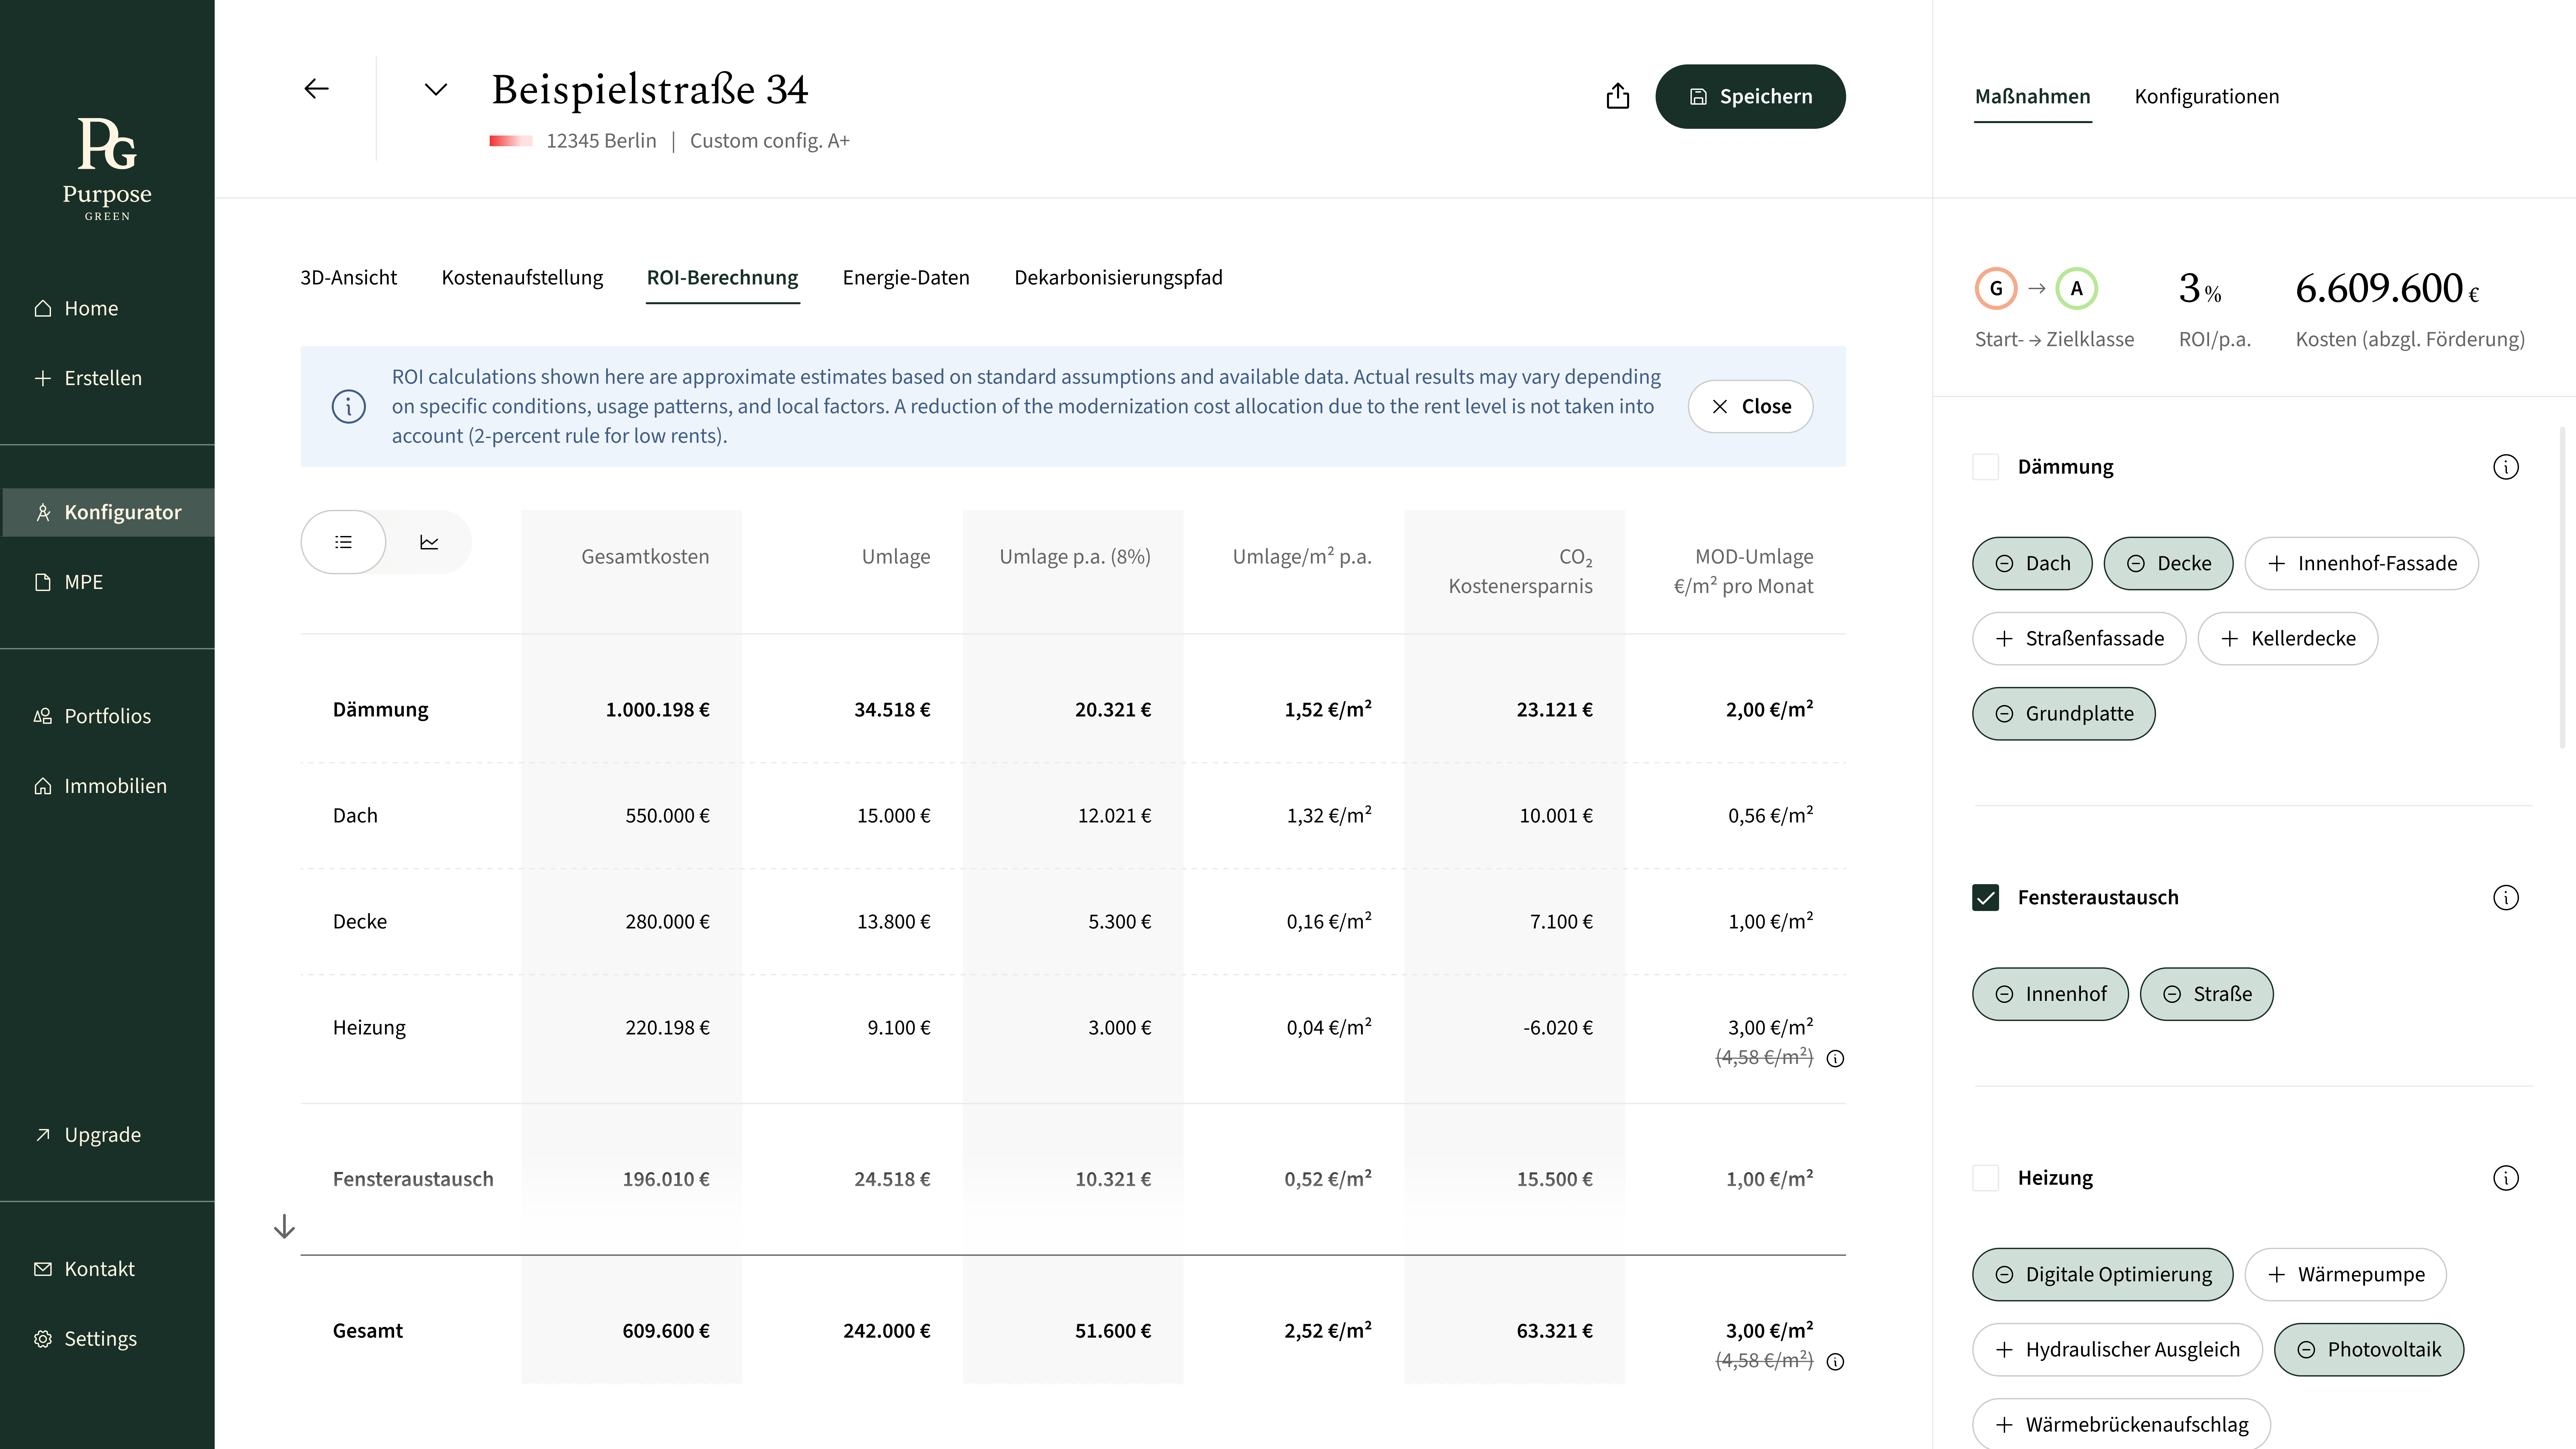Close the ROI notice banner
Screen dimensions: 2576x1449
pos(1750,407)
